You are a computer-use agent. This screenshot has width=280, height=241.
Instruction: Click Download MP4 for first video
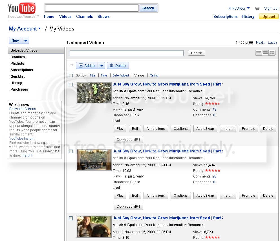128,139
